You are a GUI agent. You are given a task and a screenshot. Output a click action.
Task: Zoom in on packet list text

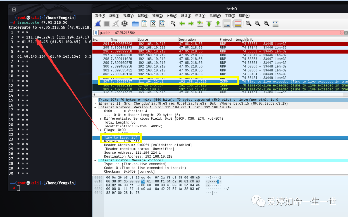coord(248,23)
